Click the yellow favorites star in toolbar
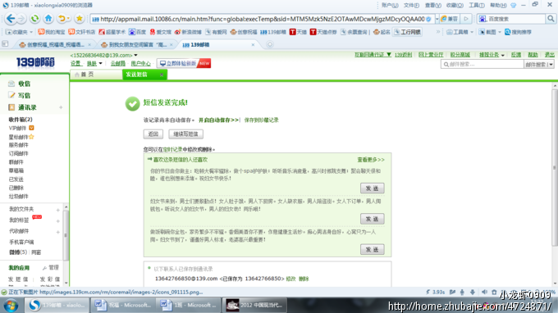Screen dimensions: 558x313 coord(80,19)
